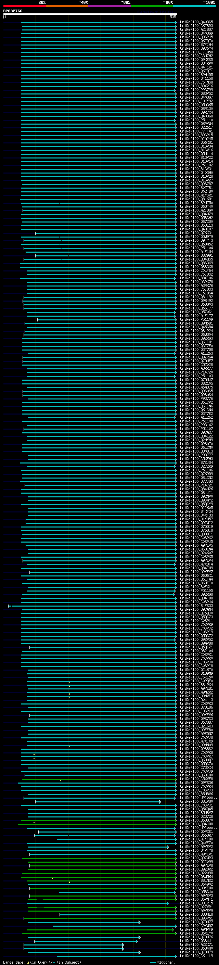Open hit UniRef100_A1YSR1
The image size is (219, 965).
coord(196,195)
